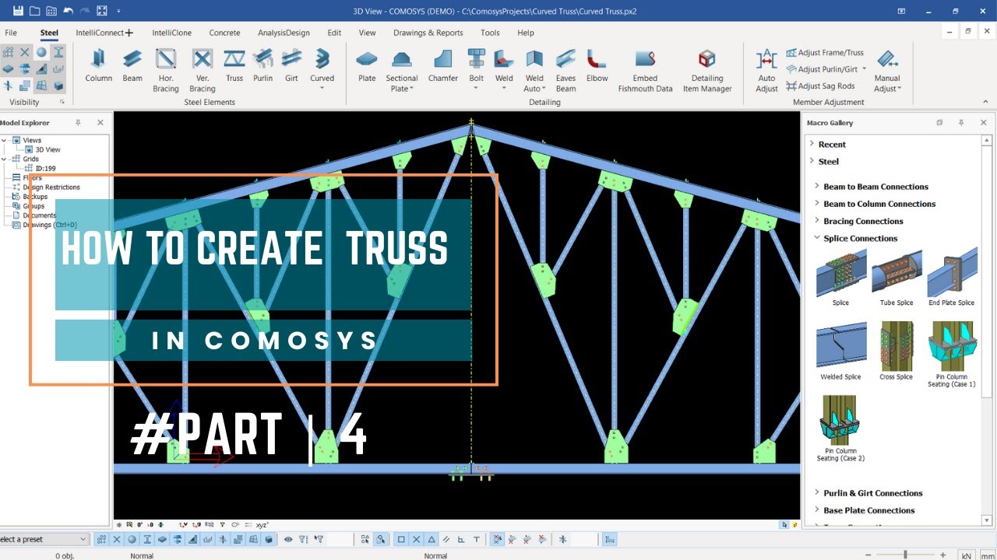Choose the Hor. Bracing tool

165,70
